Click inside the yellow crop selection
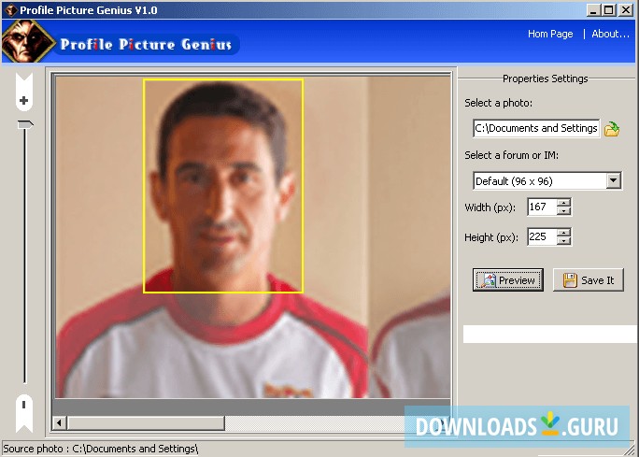This screenshot has width=639, height=457. pyautogui.click(x=223, y=186)
